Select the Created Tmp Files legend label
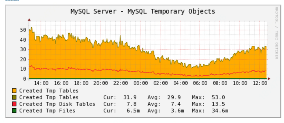284x123 pixels. pyautogui.click(x=47, y=111)
